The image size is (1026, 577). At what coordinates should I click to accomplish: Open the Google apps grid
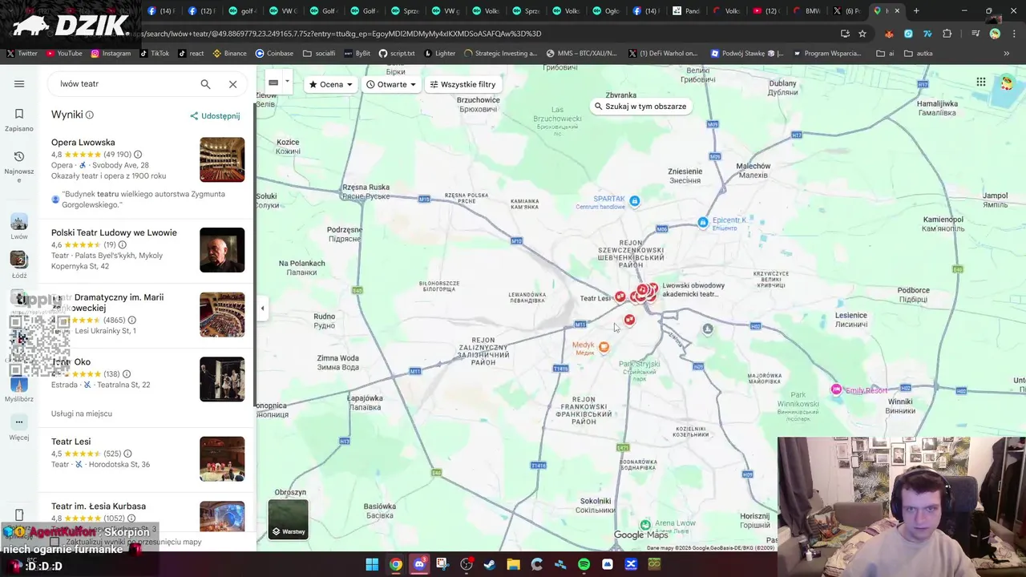pos(981,82)
